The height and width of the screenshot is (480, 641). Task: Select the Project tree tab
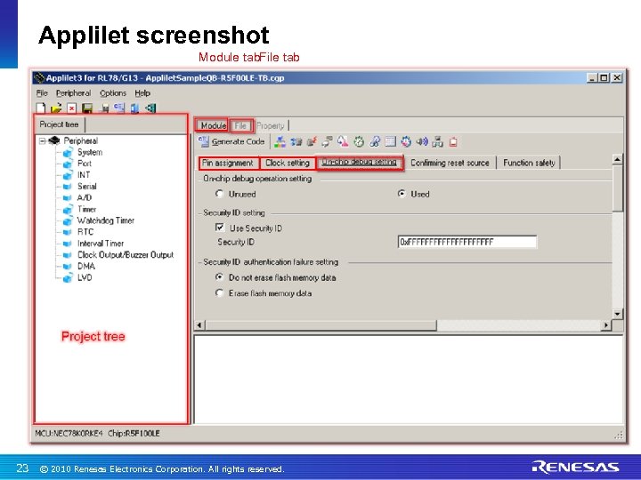(60, 124)
